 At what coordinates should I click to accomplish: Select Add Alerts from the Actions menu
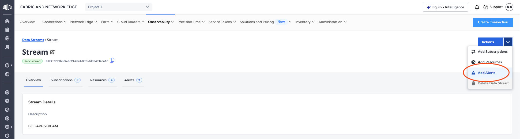(x=486, y=73)
